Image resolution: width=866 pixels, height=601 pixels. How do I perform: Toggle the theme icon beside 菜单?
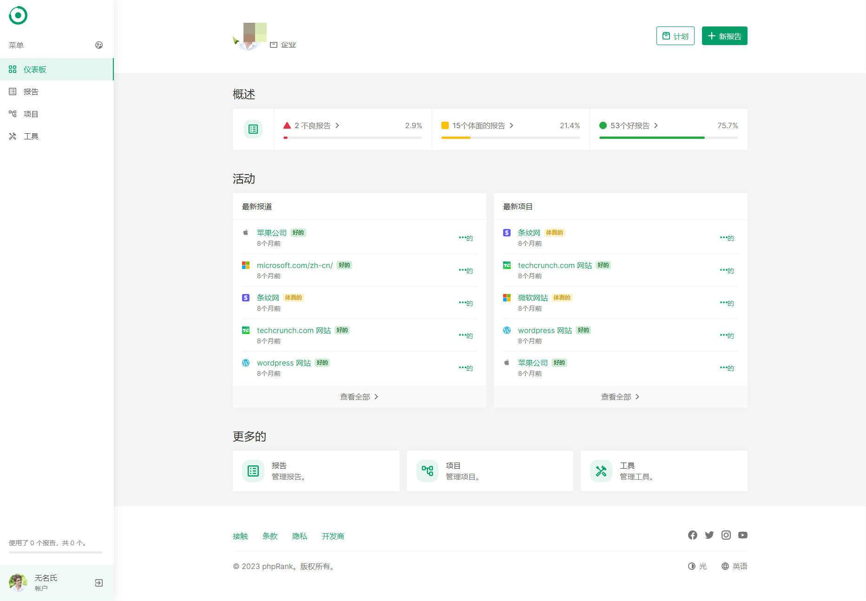pyautogui.click(x=99, y=45)
